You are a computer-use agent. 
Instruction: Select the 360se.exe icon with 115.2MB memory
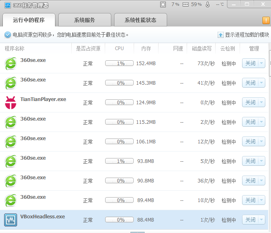click(11, 122)
